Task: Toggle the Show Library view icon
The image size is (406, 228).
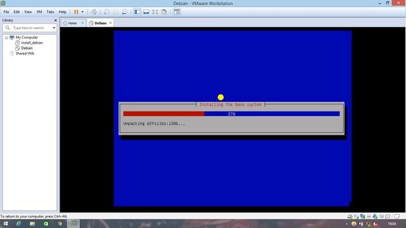Action: 137,12
